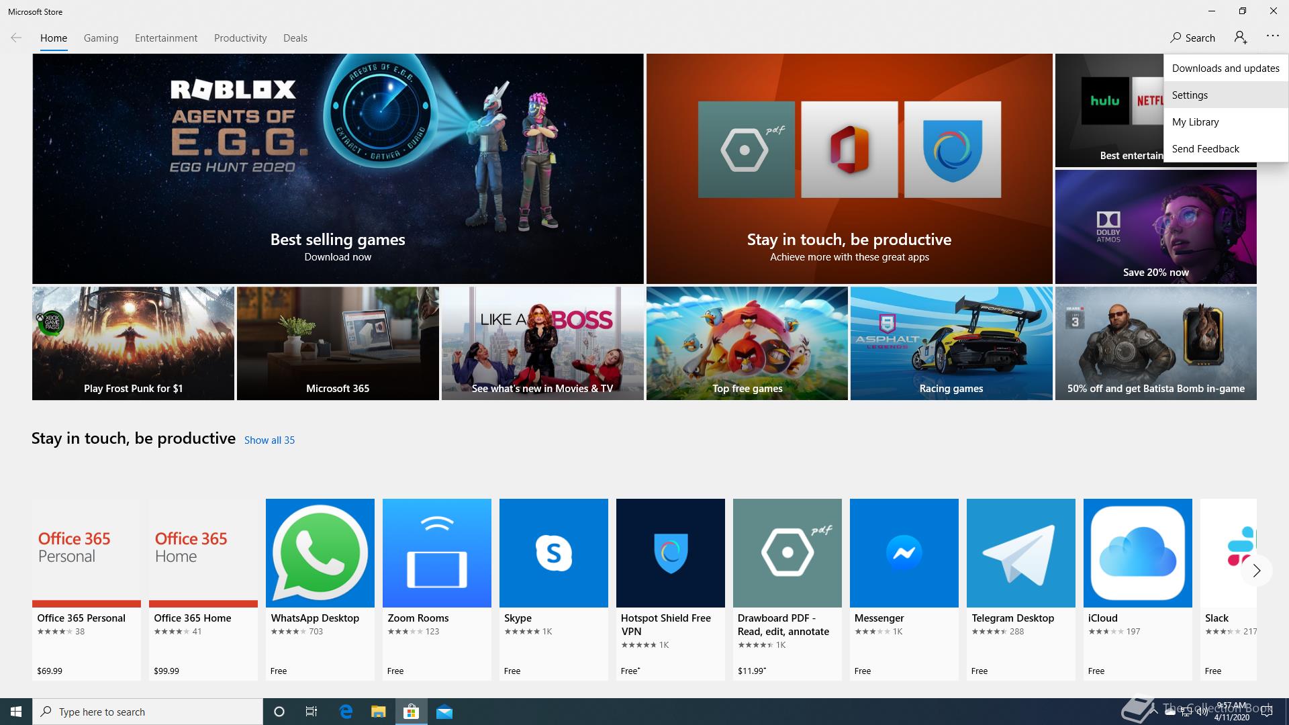This screenshot has width=1289, height=725.
Task: Select Settings from the menu
Action: [1226, 95]
